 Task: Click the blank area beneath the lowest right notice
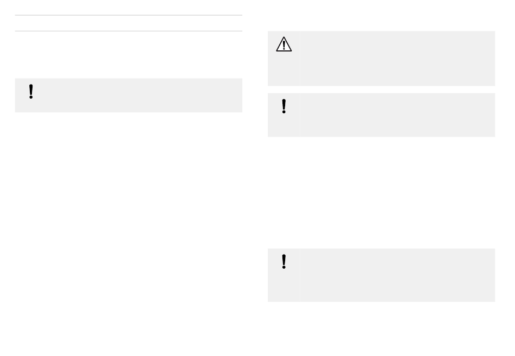pos(381,328)
